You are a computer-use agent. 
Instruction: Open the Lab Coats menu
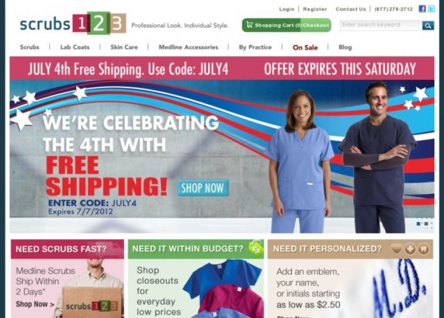(75, 47)
